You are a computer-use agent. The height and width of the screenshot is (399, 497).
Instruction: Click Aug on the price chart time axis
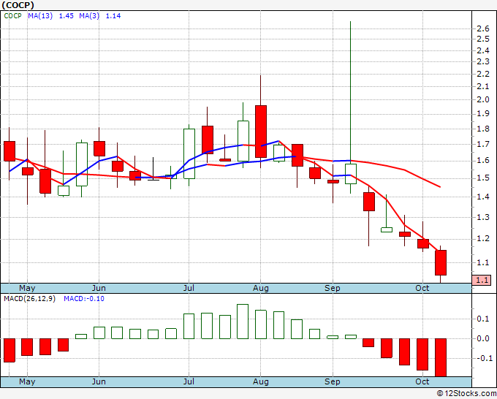click(260, 289)
